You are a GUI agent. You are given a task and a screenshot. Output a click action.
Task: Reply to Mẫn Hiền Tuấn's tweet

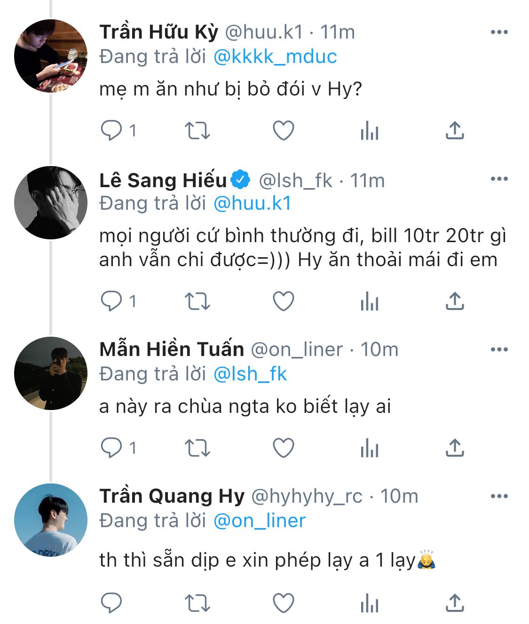(112, 448)
